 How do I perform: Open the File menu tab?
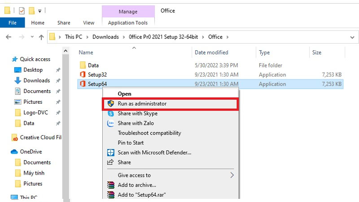click(13, 22)
